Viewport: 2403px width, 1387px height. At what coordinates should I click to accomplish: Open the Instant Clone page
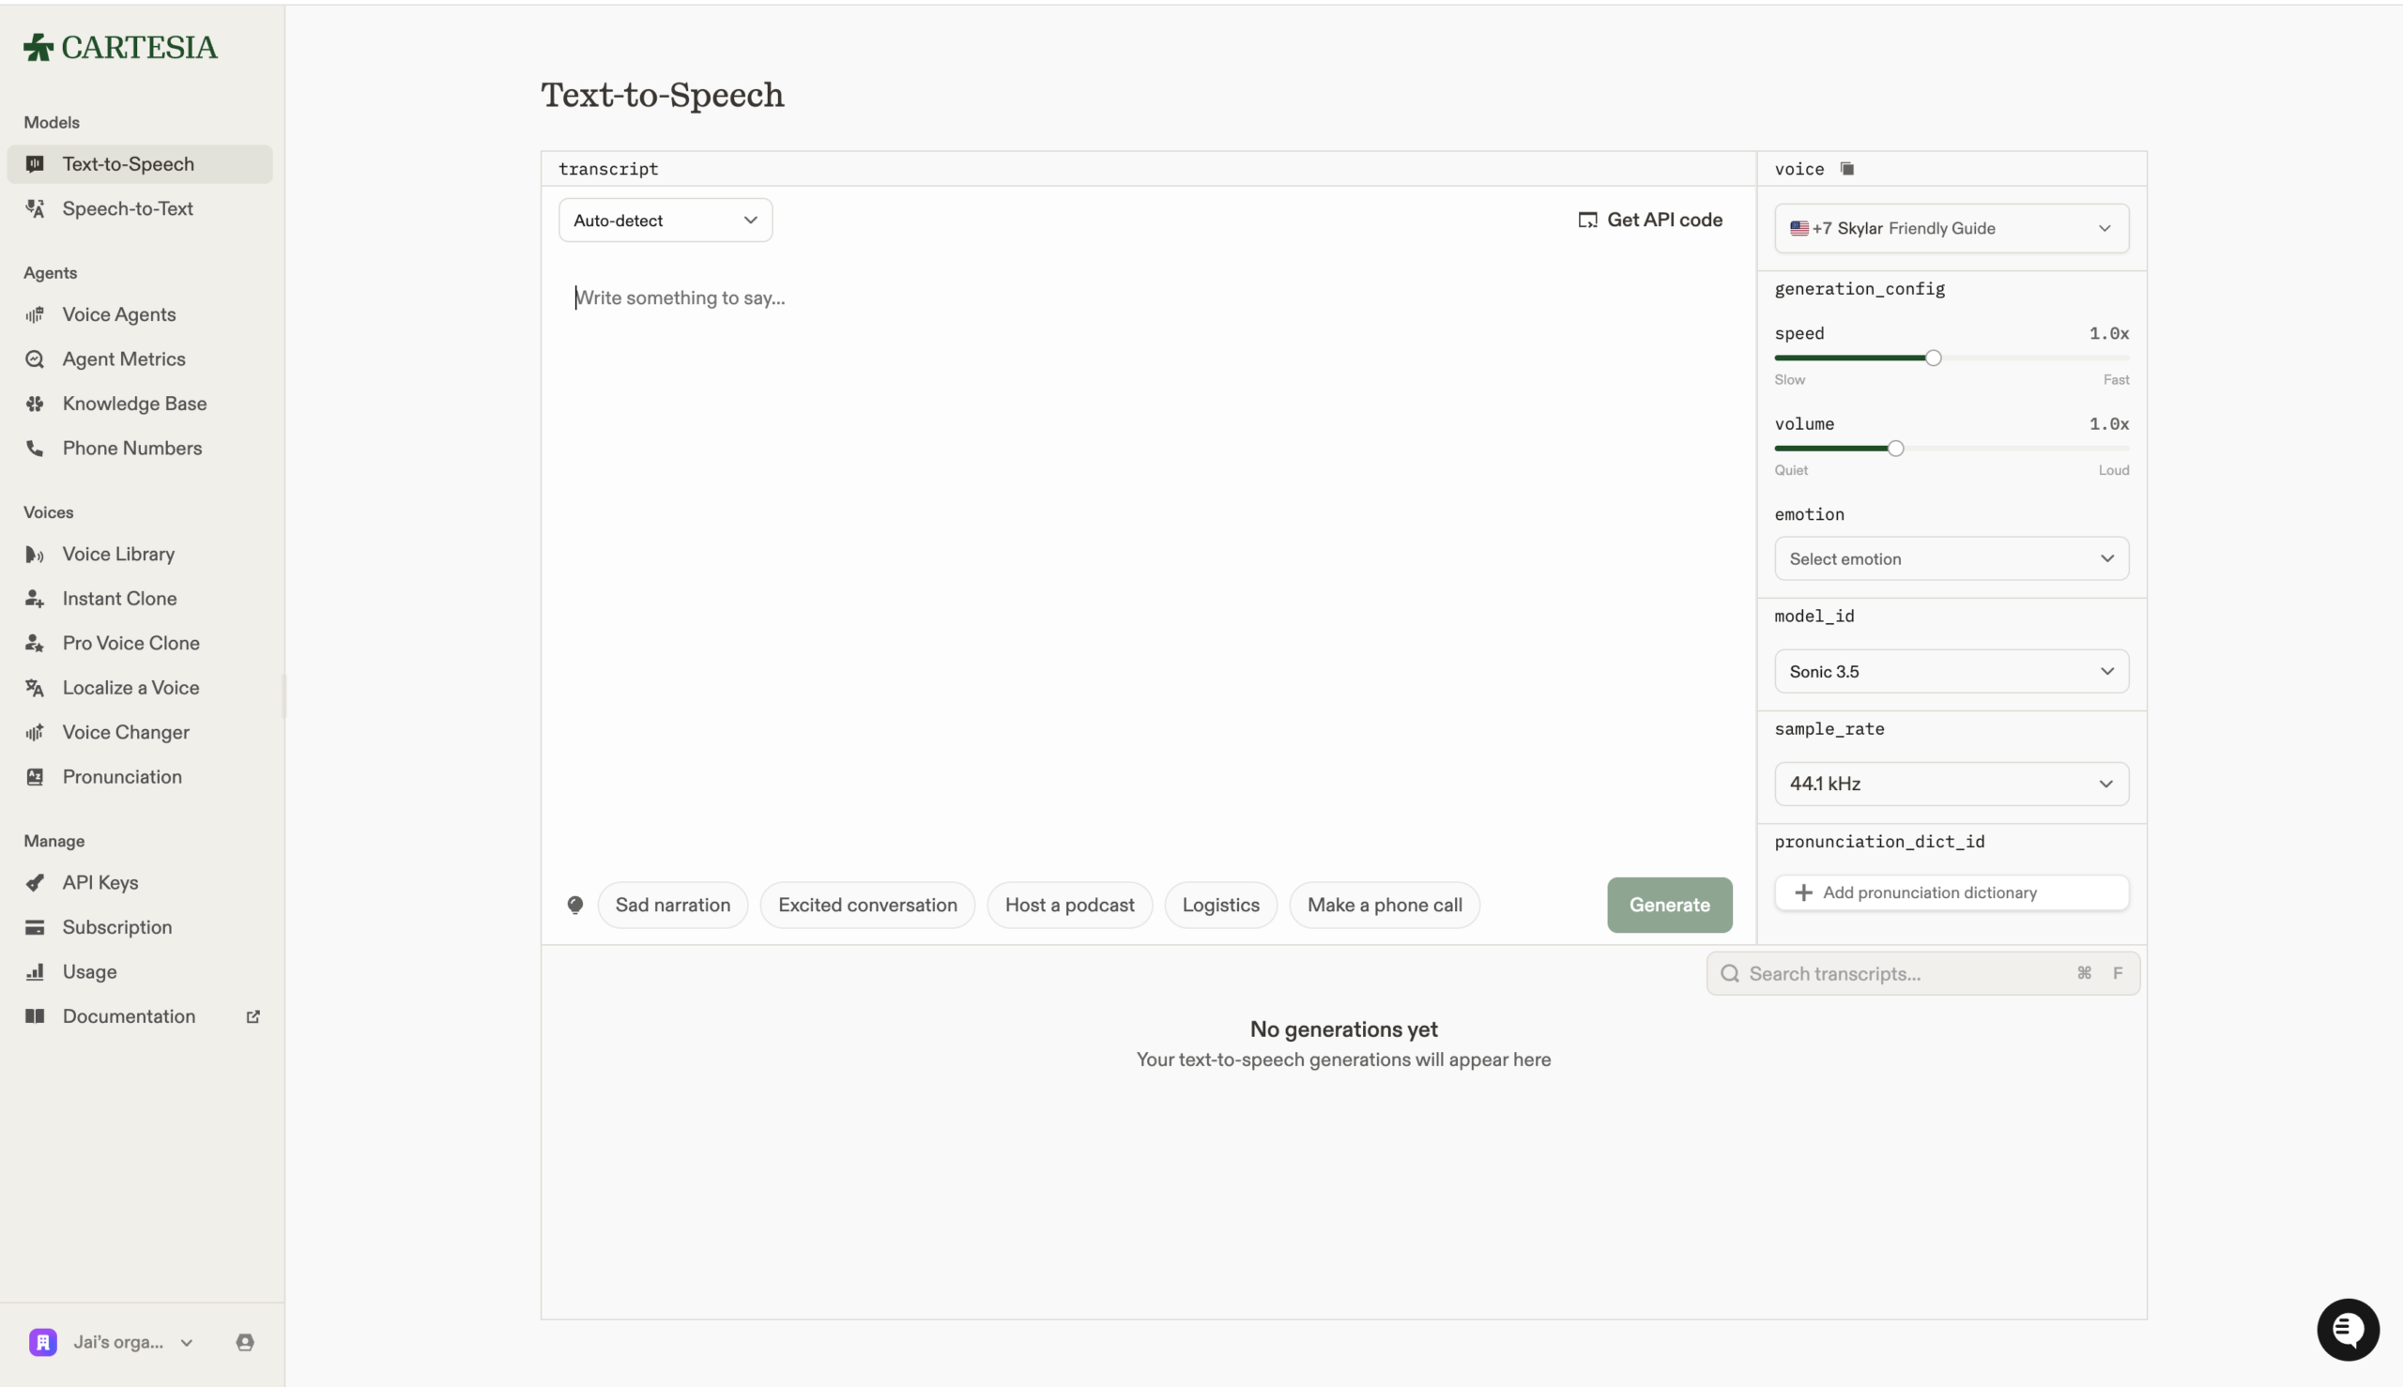(x=140, y=598)
